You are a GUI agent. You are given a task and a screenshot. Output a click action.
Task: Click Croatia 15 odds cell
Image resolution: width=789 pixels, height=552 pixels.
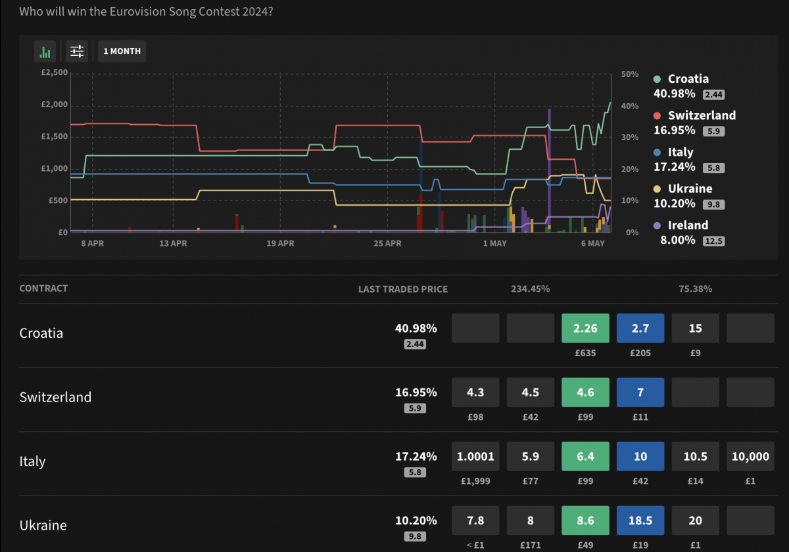[695, 329]
